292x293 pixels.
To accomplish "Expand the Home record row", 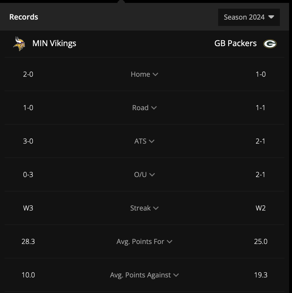I will [144, 74].
